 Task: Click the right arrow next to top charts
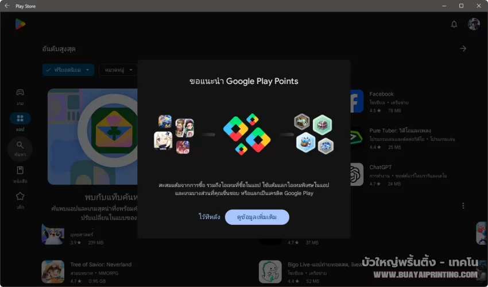point(463,49)
